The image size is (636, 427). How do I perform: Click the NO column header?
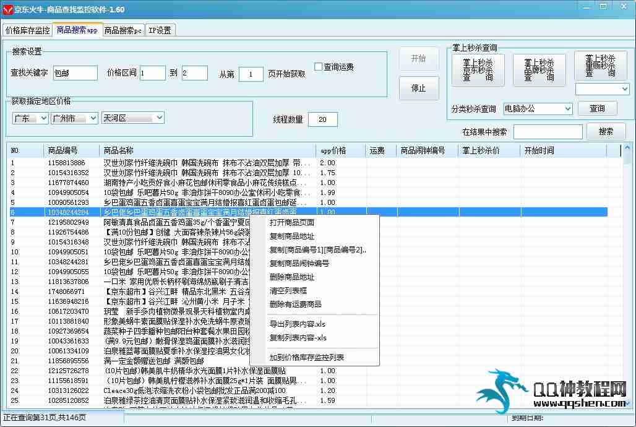[26, 150]
